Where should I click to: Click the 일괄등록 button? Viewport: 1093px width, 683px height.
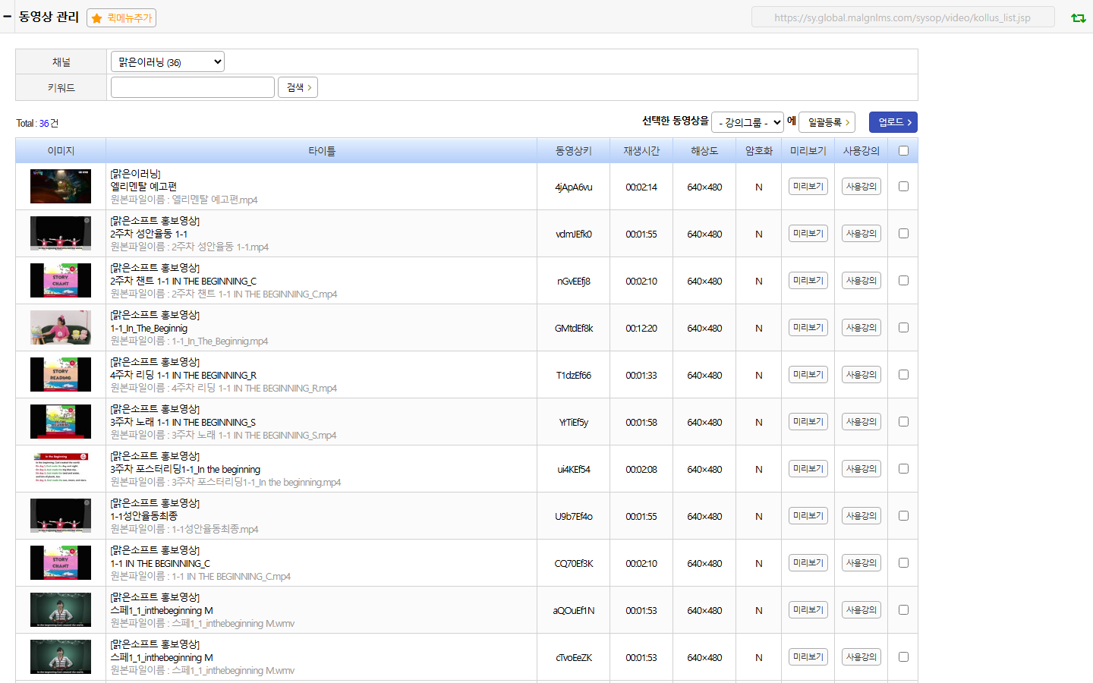(x=827, y=122)
